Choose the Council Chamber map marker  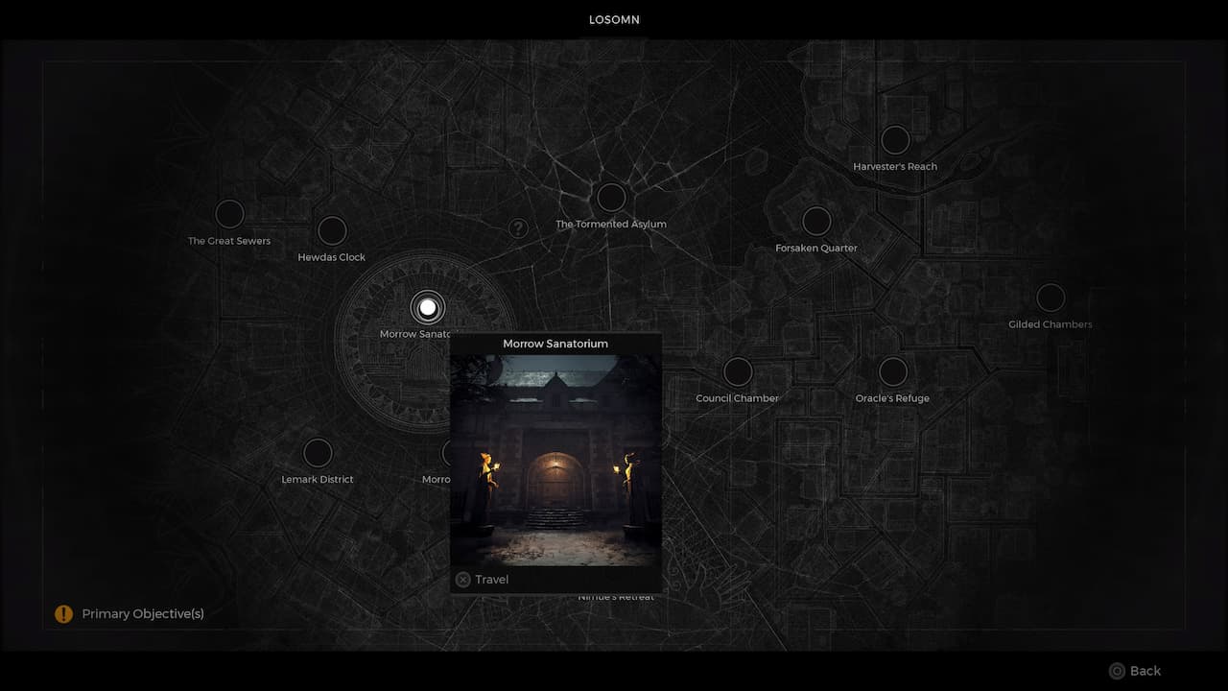tap(738, 371)
